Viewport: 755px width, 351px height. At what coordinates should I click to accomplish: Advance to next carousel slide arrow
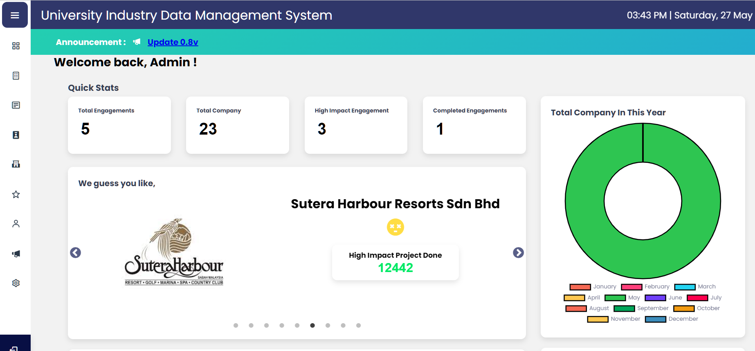point(518,253)
